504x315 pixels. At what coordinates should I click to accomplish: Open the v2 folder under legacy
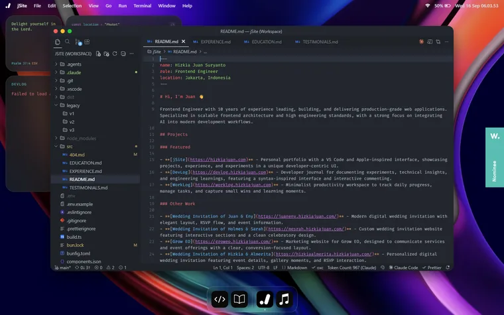95,122
